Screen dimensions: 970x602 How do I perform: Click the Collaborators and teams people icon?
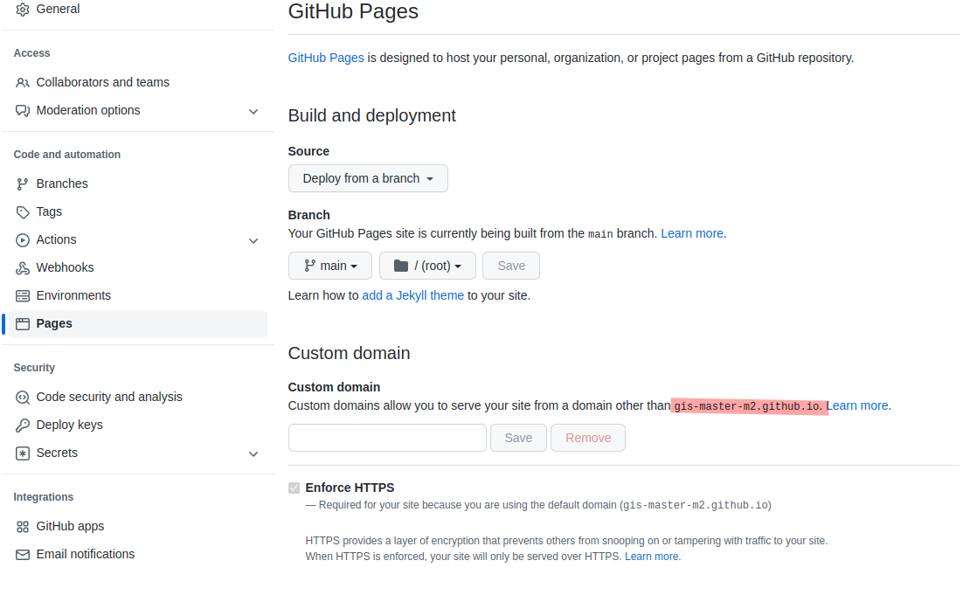click(x=22, y=82)
